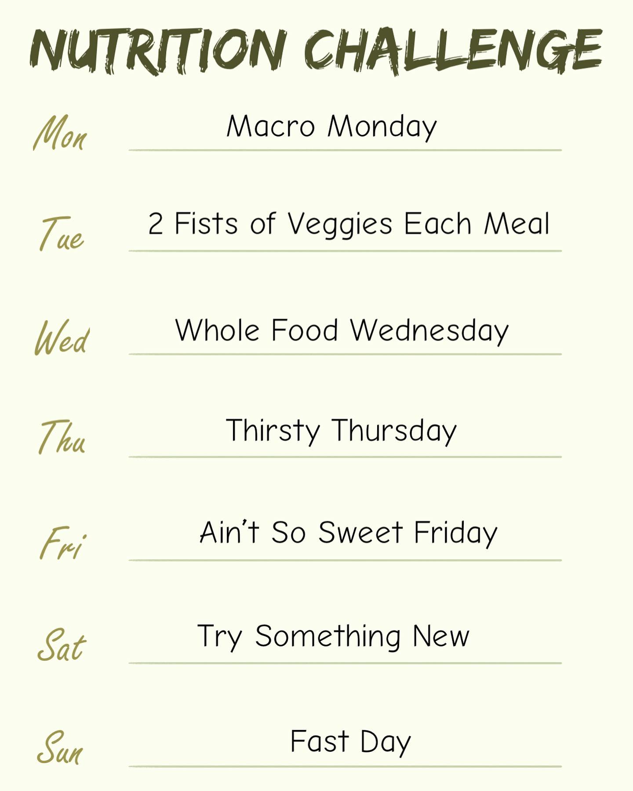The image size is (633, 791).
Task: Click the Mon day label
Action: point(60,133)
